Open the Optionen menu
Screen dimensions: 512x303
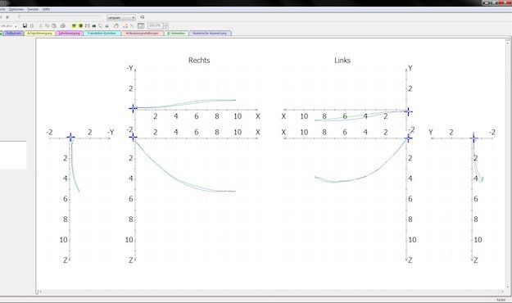[16, 9]
